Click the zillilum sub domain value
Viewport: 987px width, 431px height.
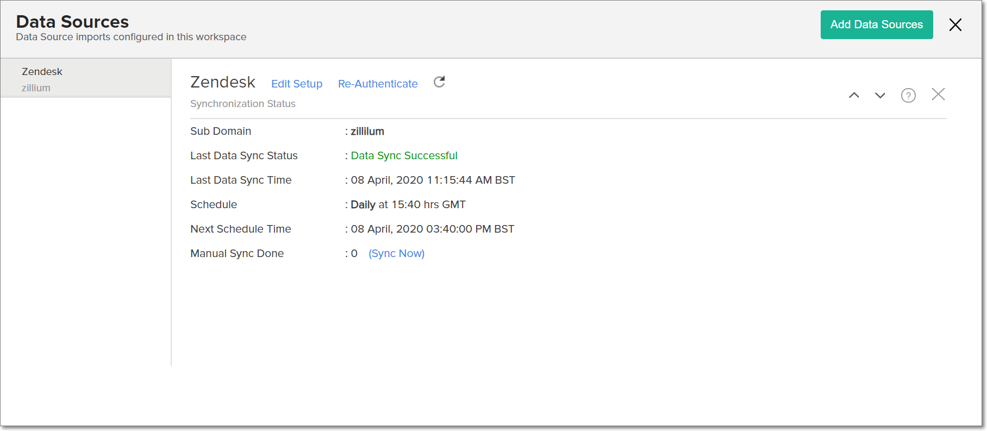(367, 131)
